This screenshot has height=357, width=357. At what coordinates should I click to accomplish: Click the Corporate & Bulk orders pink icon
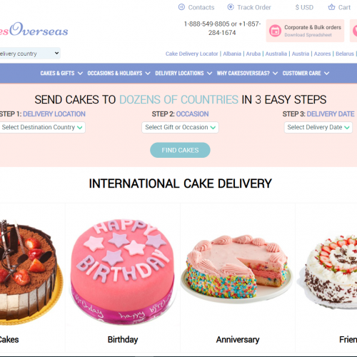(x=275, y=31)
